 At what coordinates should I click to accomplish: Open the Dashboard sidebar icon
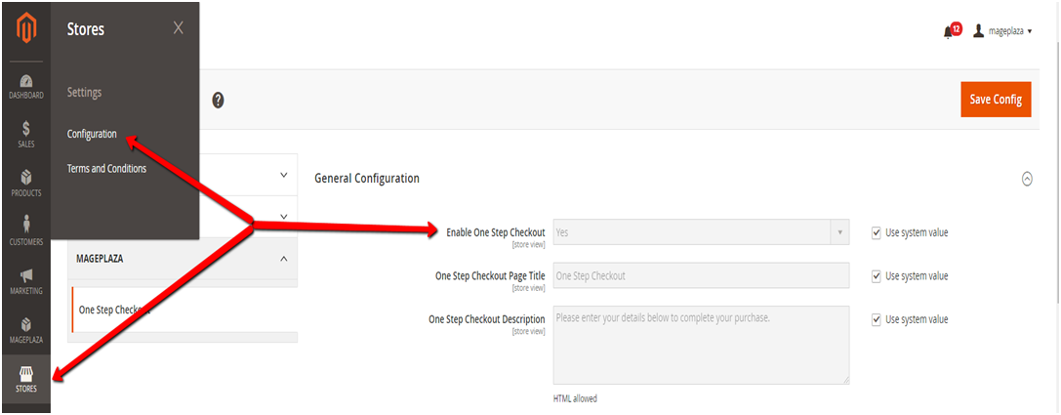(26, 86)
